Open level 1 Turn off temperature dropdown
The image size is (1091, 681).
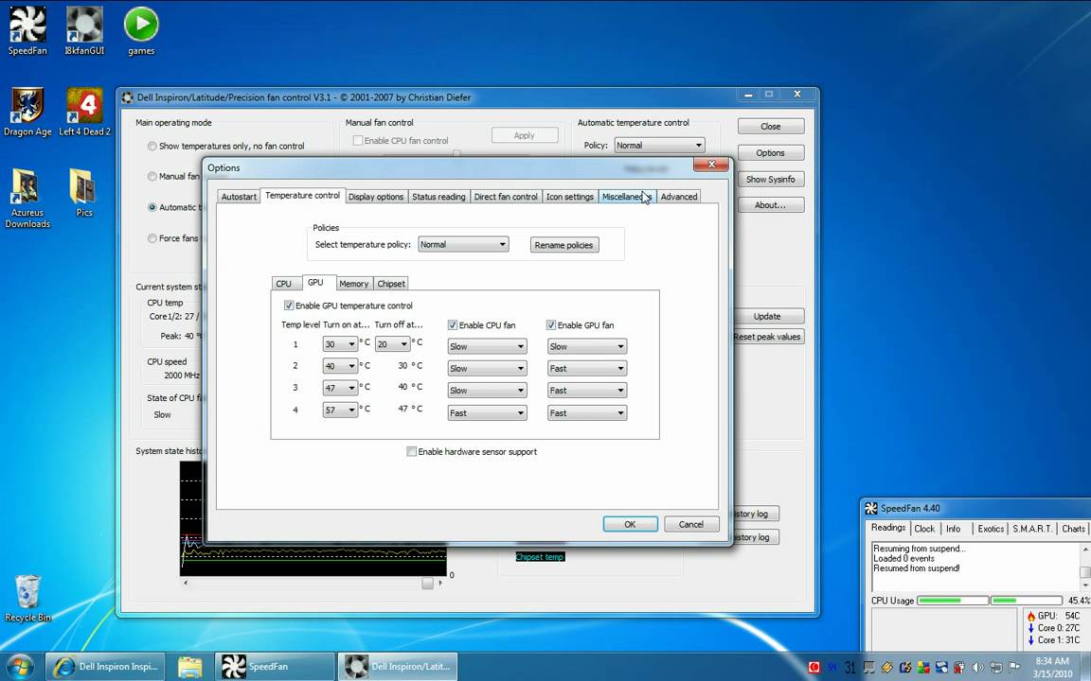click(392, 344)
